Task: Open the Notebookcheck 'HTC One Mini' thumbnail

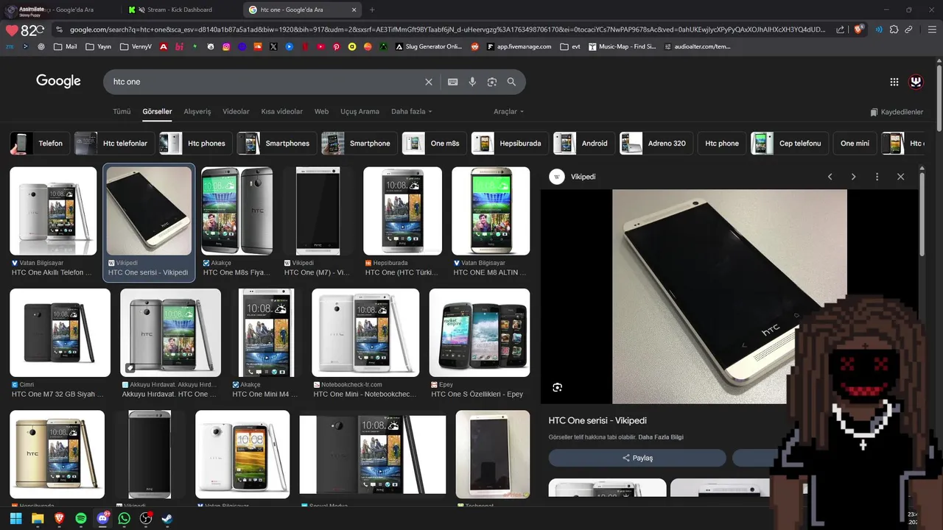Action: 365,333
